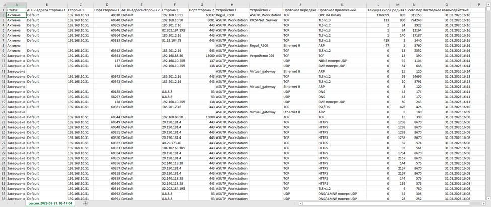Select column A header

(16, 4)
